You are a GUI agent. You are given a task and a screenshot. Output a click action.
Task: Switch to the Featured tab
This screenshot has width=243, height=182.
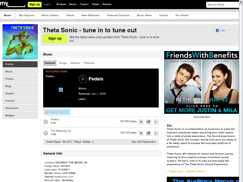50,63
